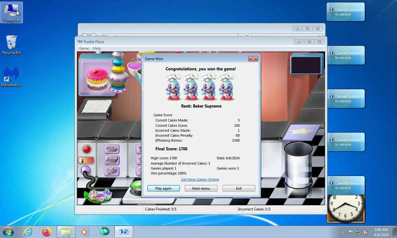Click the last chef trophy figure

[x=226, y=87]
